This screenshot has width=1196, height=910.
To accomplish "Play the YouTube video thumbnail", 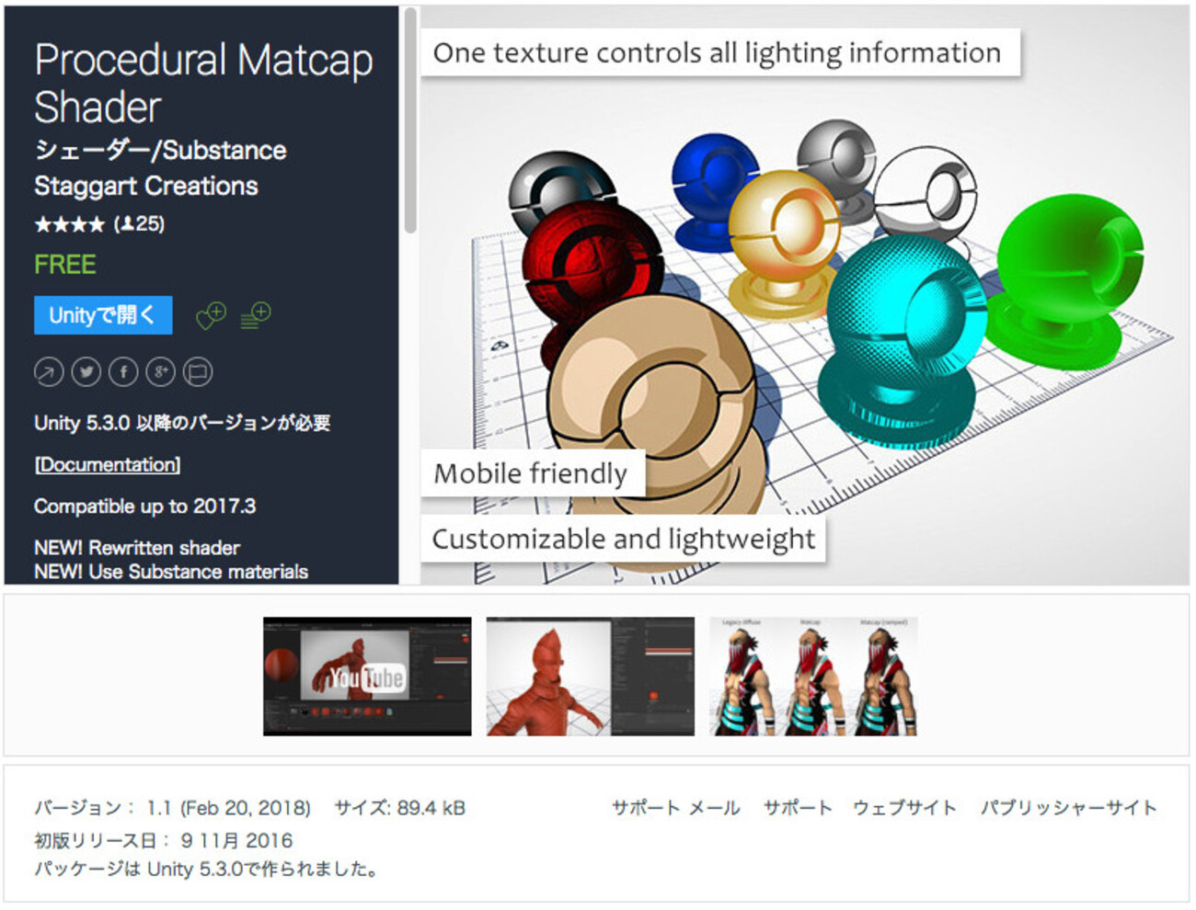I will click(367, 677).
